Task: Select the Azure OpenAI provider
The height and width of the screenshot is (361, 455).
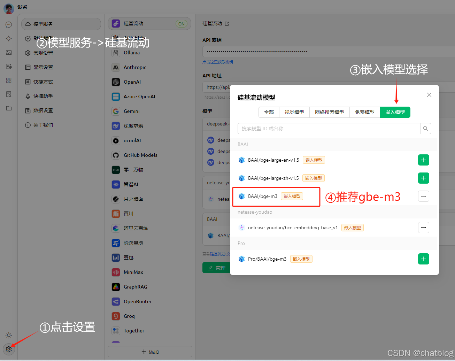Action: [x=149, y=97]
